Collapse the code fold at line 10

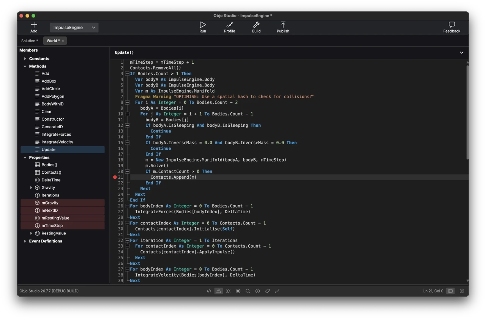[127, 114]
